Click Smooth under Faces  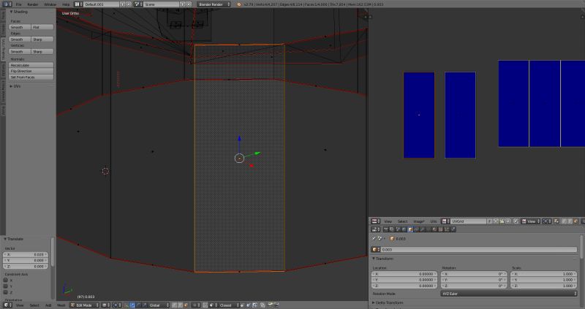click(20, 27)
